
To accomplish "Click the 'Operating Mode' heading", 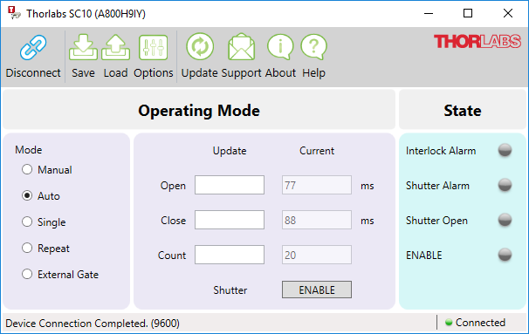I will coord(199,111).
